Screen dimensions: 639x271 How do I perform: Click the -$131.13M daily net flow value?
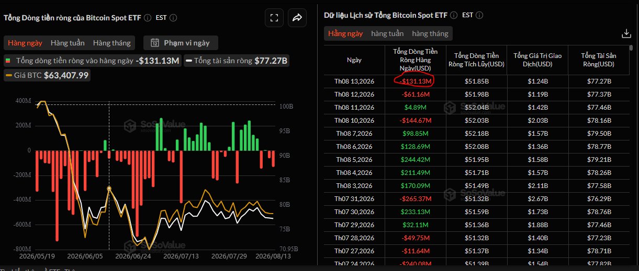415,81
